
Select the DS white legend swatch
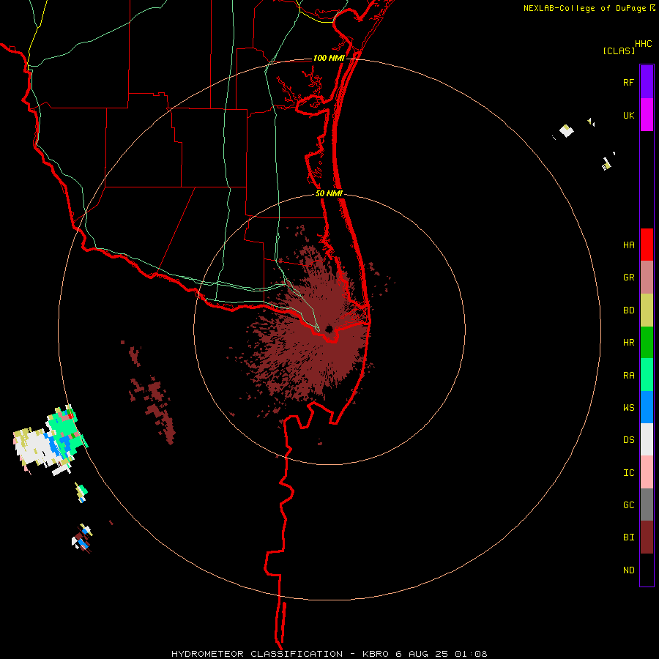tap(647, 439)
